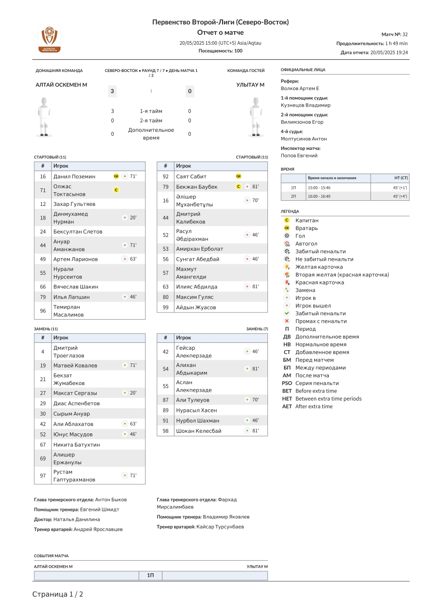Click substituted-in icon for Матвей Ковалев
Viewport: 427px width, 604px height.
(x=124, y=365)
